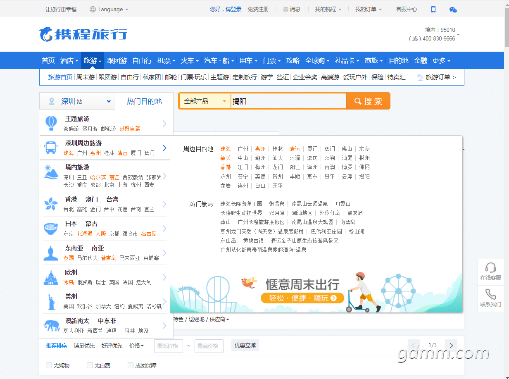The image size is (509, 379).
Task: Check the 成团保障 filter checkbox
Action: point(131,365)
